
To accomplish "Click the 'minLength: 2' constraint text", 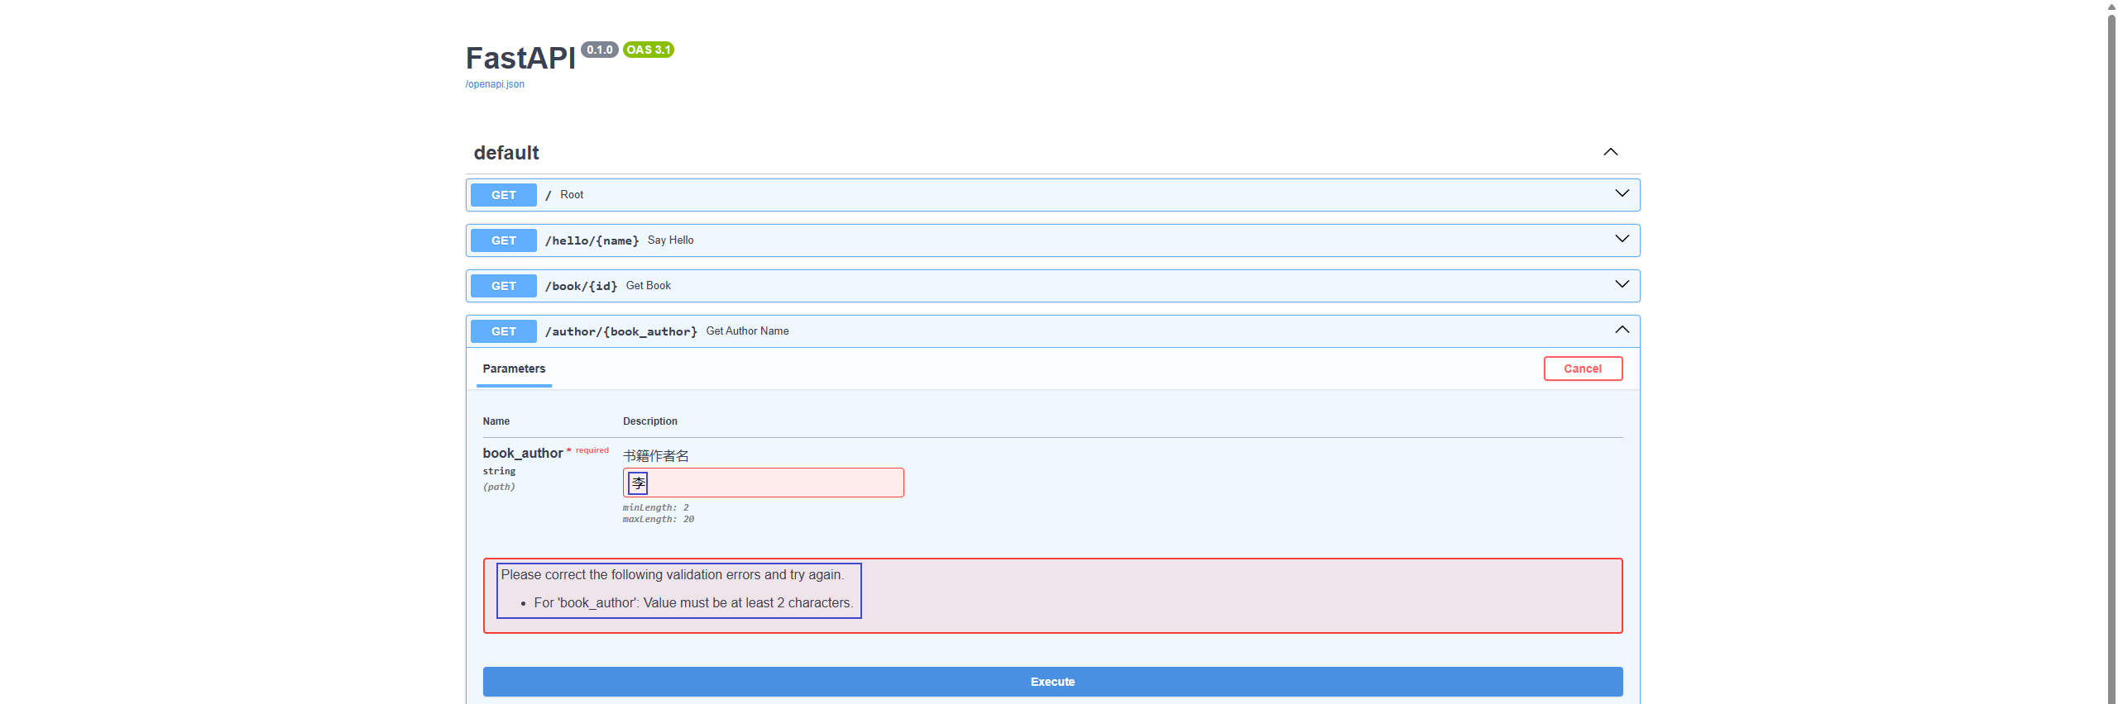I will 656,507.
